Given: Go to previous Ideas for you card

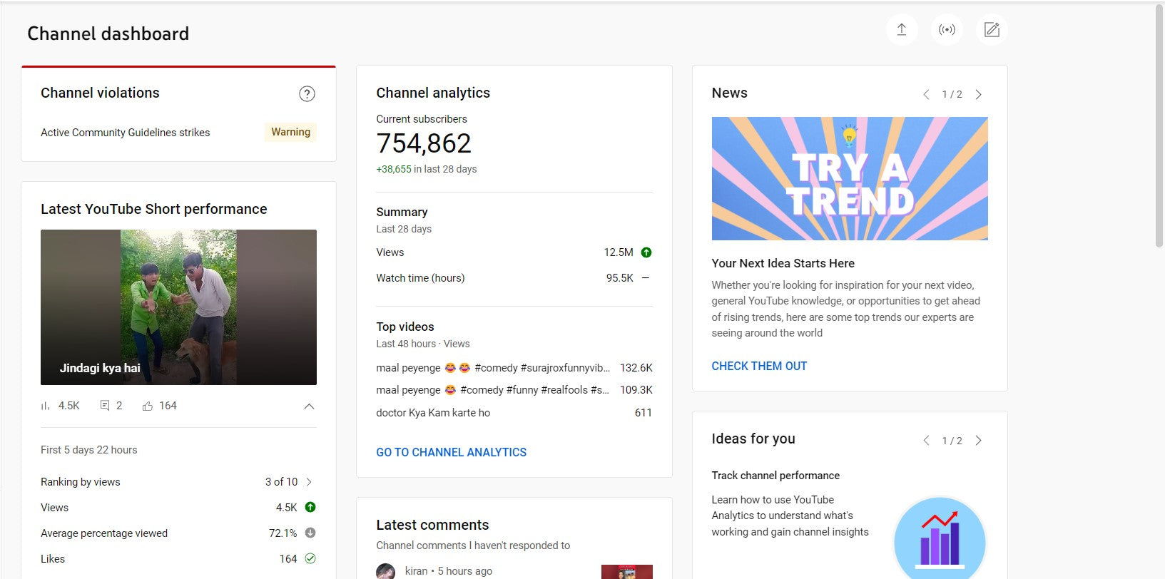Looking at the screenshot, I should (926, 441).
